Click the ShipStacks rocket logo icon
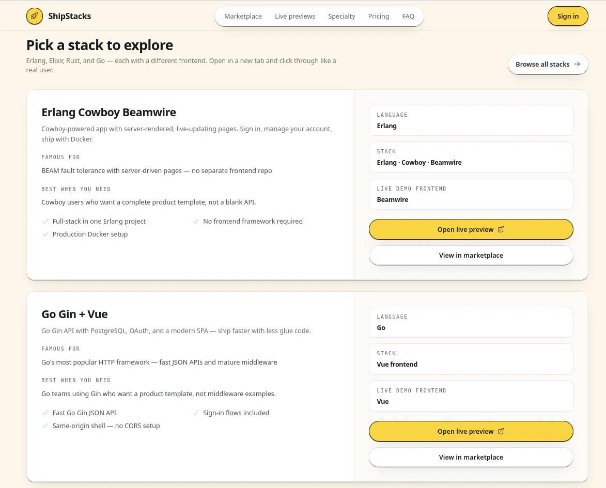606x488 pixels. (35, 16)
